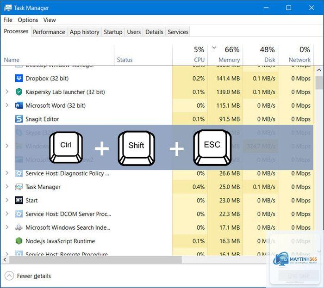Click the 16.3 MB memory value

230,241
